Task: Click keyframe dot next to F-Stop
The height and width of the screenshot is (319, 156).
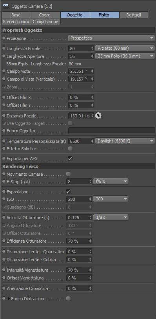Action: [x=4, y=181]
